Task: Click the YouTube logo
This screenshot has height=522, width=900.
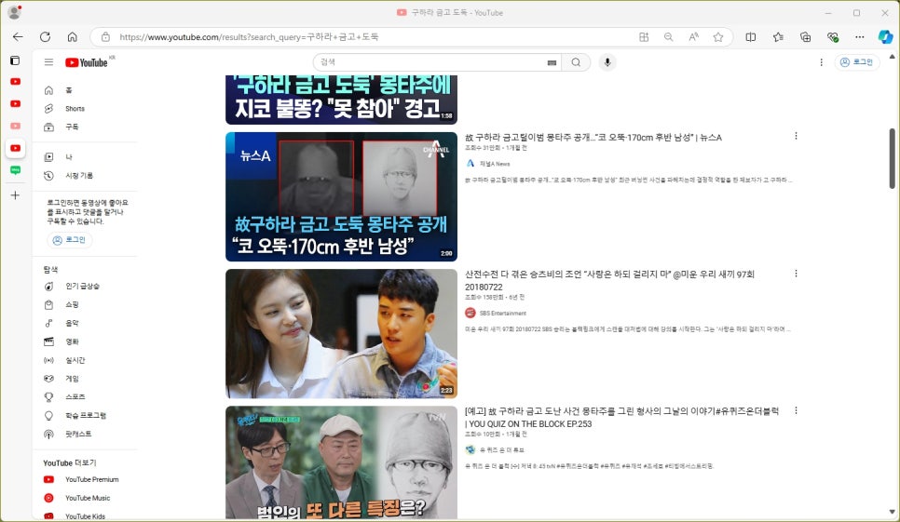Action: tap(86, 62)
